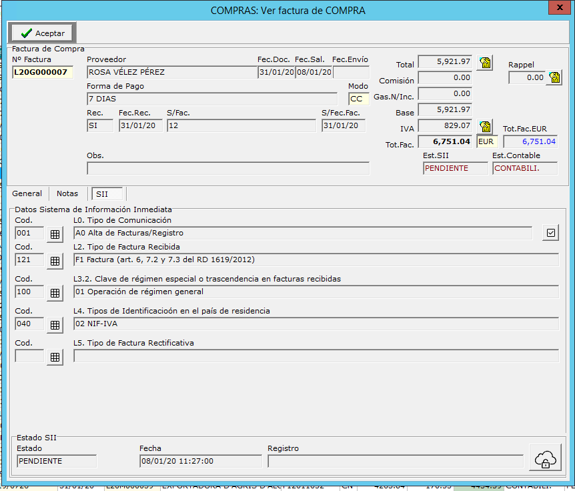The image size is (575, 491).
Task: Toggle the checkbox beside Tipo de Comunicación
Action: point(550,233)
